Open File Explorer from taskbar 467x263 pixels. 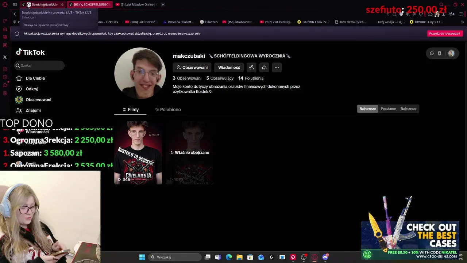point(239,257)
